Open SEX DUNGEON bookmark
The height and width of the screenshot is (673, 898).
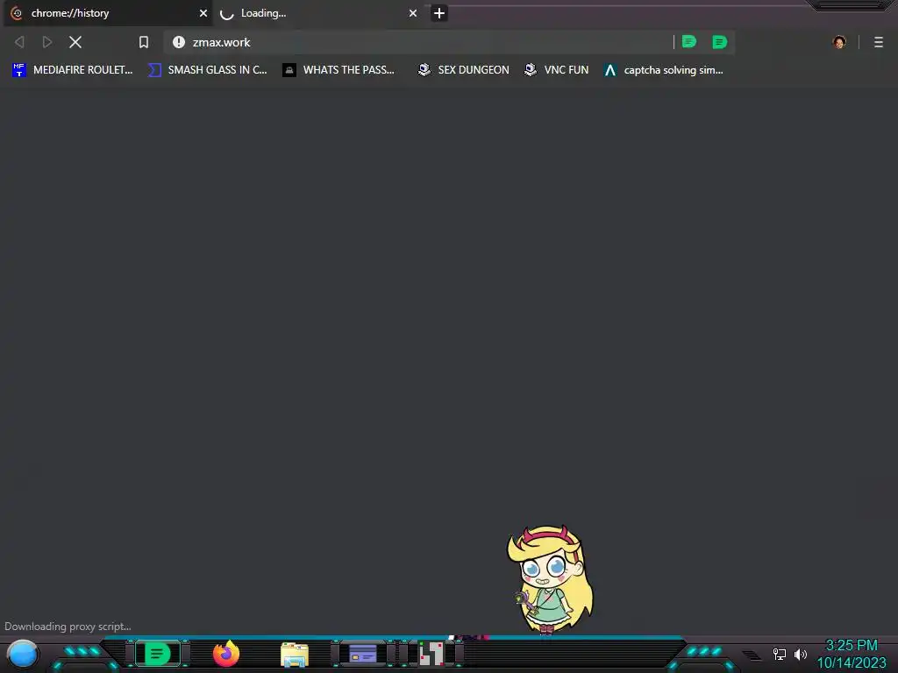[x=463, y=70]
